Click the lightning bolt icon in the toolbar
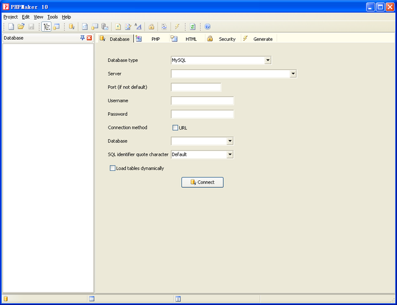Image resolution: width=397 pixels, height=305 pixels. pos(177,27)
